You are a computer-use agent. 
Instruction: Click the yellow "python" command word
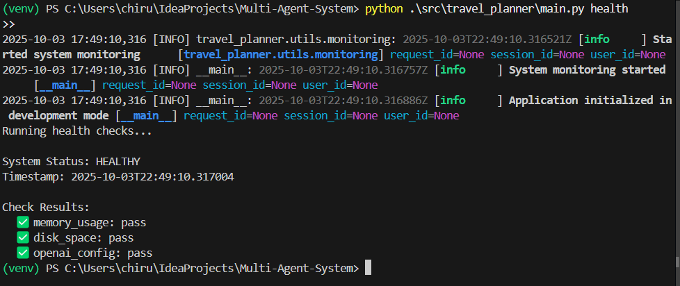click(387, 8)
